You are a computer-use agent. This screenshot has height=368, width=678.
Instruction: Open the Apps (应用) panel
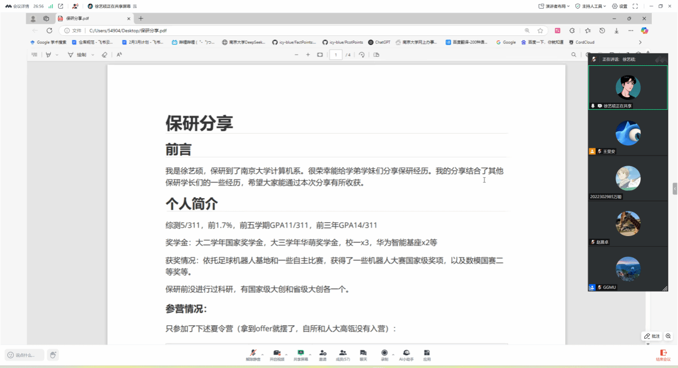pyautogui.click(x=427, y=354)
